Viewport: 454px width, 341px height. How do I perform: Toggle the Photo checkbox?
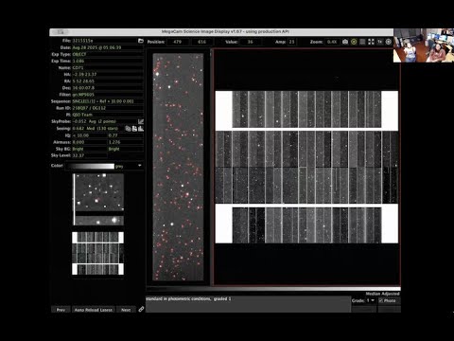pos(381,300)
